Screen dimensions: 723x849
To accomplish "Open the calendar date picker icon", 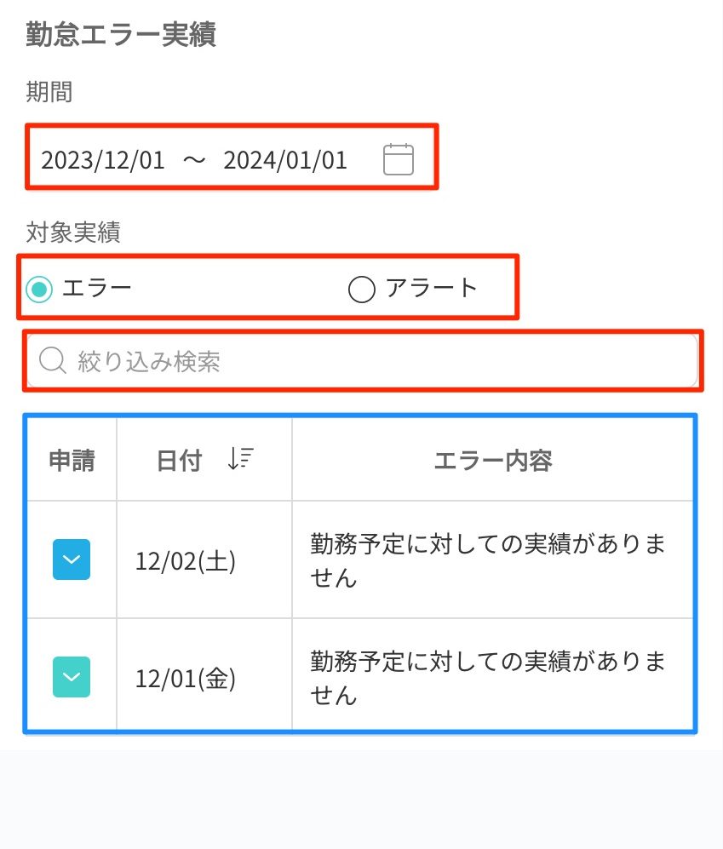I will pos(398,160).
